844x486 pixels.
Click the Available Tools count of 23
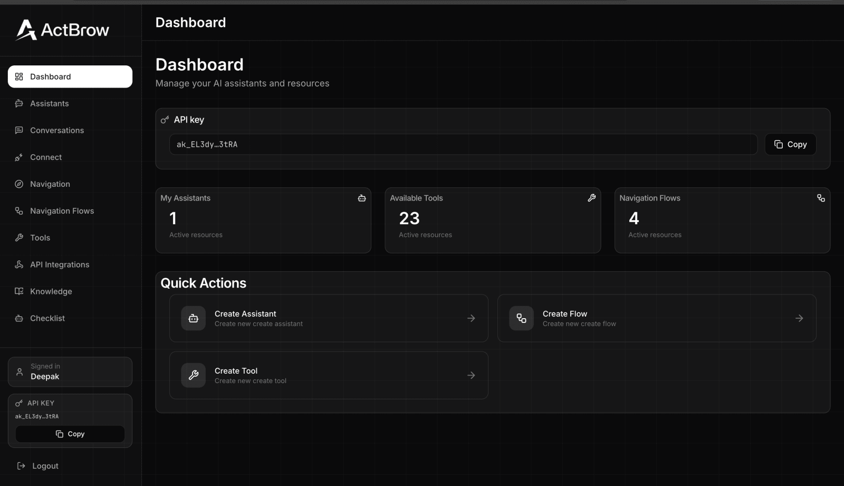pos(409,218)
